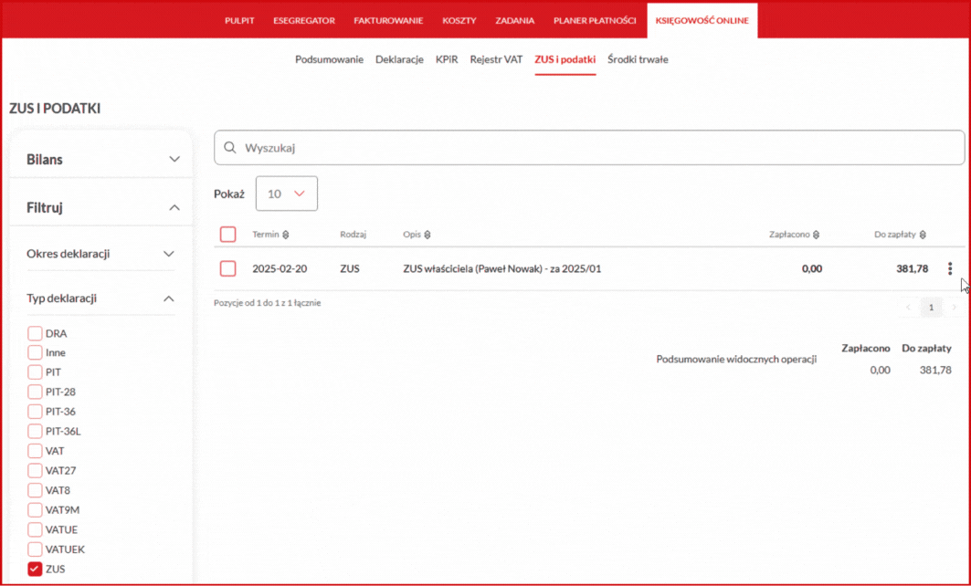
Task: Sort by Zapłacono column sort icon
Action: coord(817,235)
